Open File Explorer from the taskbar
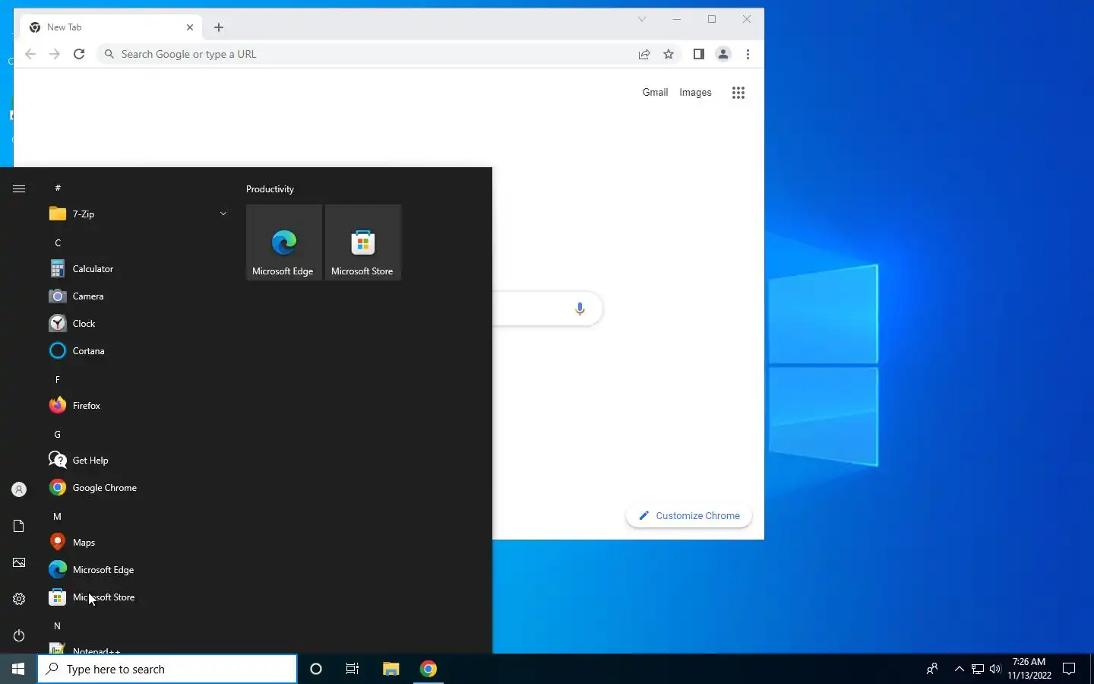This screenshot has height=684, width=1094. pos(390,669)
